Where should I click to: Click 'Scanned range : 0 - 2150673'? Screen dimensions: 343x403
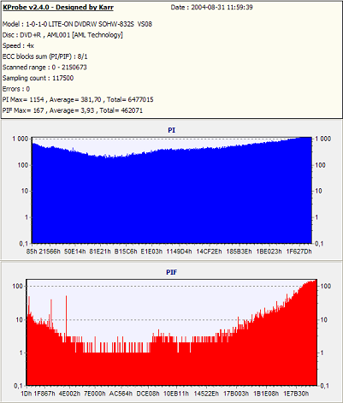pyautogui.click(x=44, y=68)
